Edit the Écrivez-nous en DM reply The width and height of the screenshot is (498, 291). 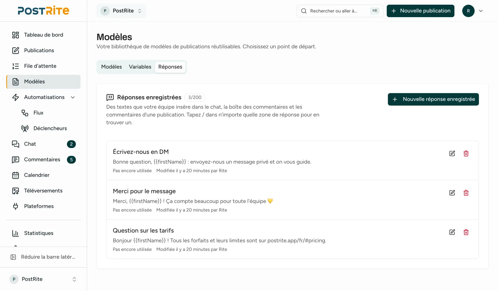pos(452,153)
